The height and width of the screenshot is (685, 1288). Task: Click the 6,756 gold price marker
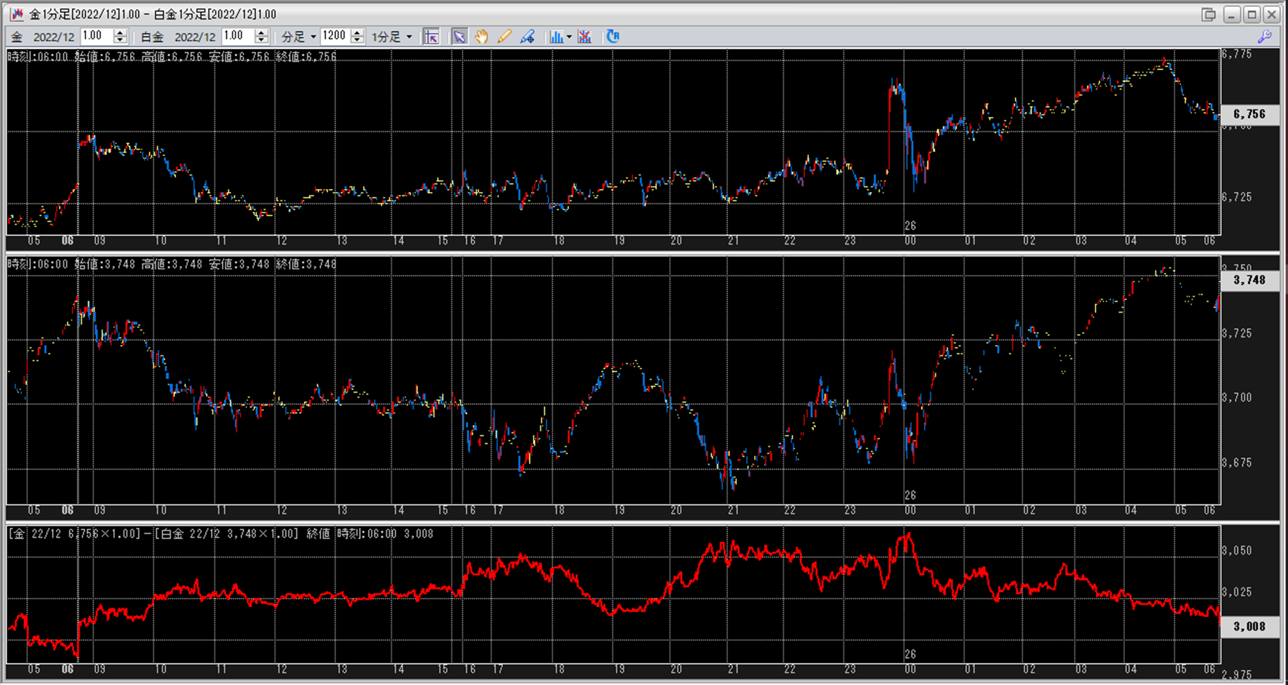tap(1249, 114)
